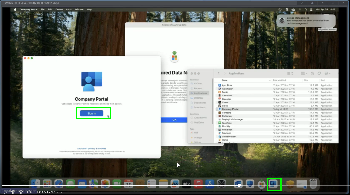Click the Finder Edit Tags icon

pyautogui.click(x=319, y=74)
